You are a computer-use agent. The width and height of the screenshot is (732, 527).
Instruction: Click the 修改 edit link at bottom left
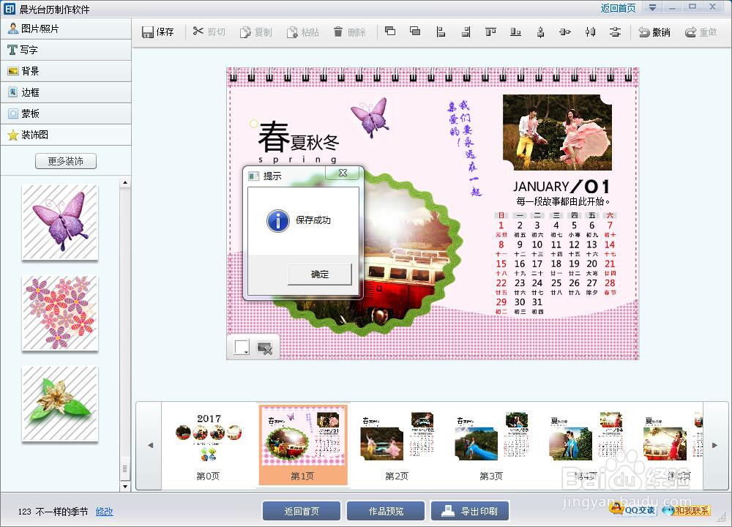pos(104,512)
